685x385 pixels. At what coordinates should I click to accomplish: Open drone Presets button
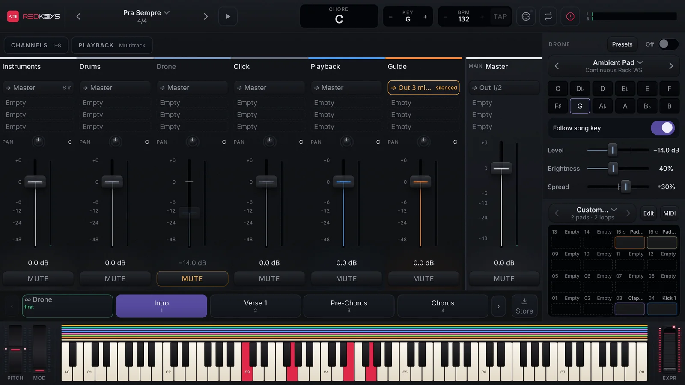tap(622, 44)
